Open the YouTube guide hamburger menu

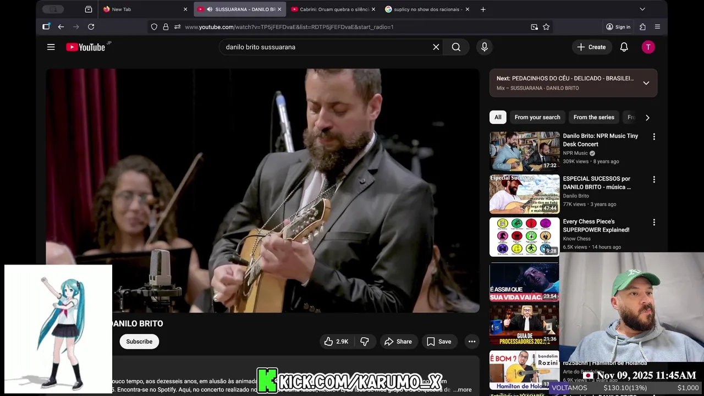coord(51,47)
